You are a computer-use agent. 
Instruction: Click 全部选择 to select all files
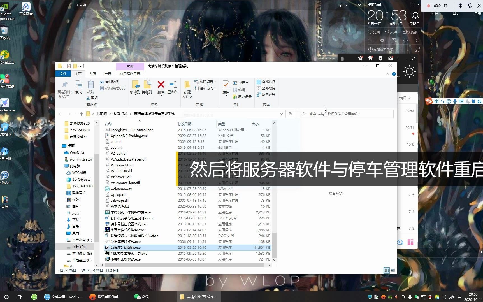[x=266, y=82]
